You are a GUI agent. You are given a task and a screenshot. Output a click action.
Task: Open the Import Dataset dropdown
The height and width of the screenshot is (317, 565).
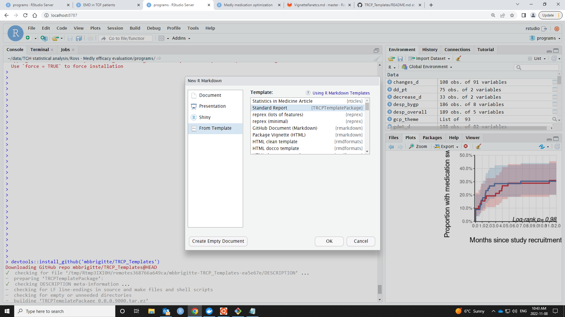429,58
